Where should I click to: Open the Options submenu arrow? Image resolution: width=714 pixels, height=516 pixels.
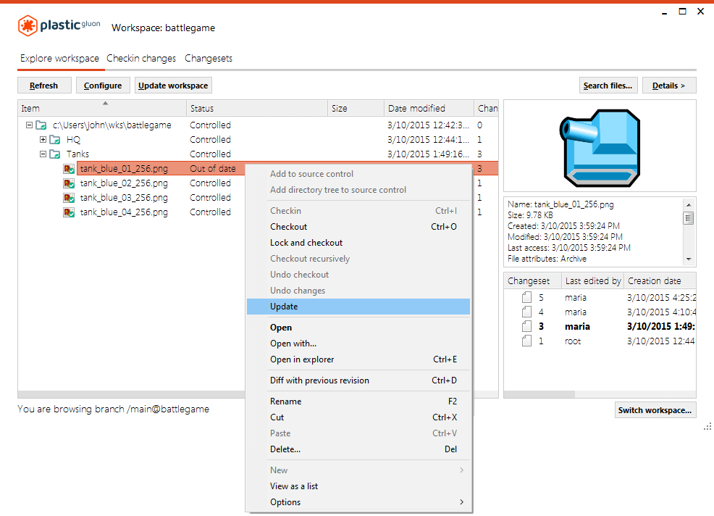coord(462,502)
